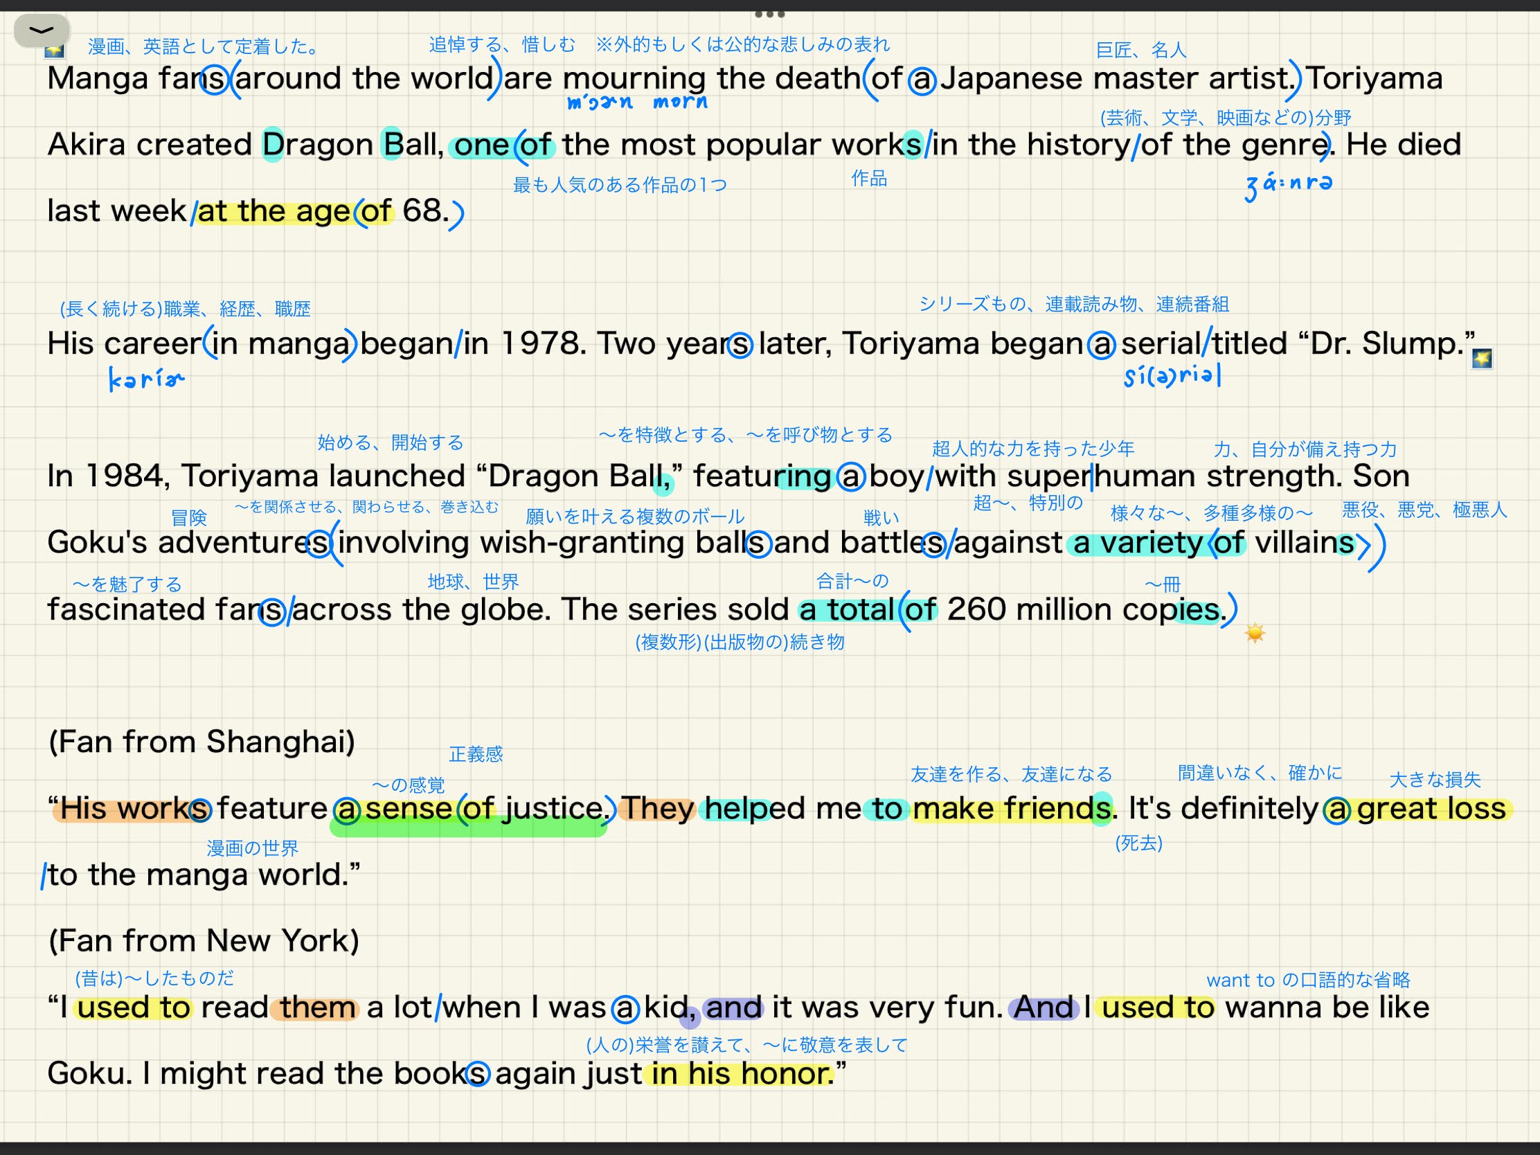Tap the highlighted phrase "at the age"
1540x1155 pixels.
(x=274, y=211)
